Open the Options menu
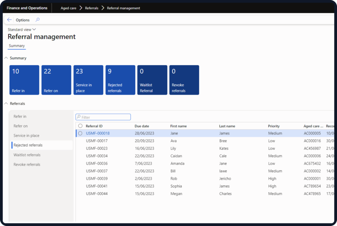This screenshot has width=337, height=226. tap(23, 20)
